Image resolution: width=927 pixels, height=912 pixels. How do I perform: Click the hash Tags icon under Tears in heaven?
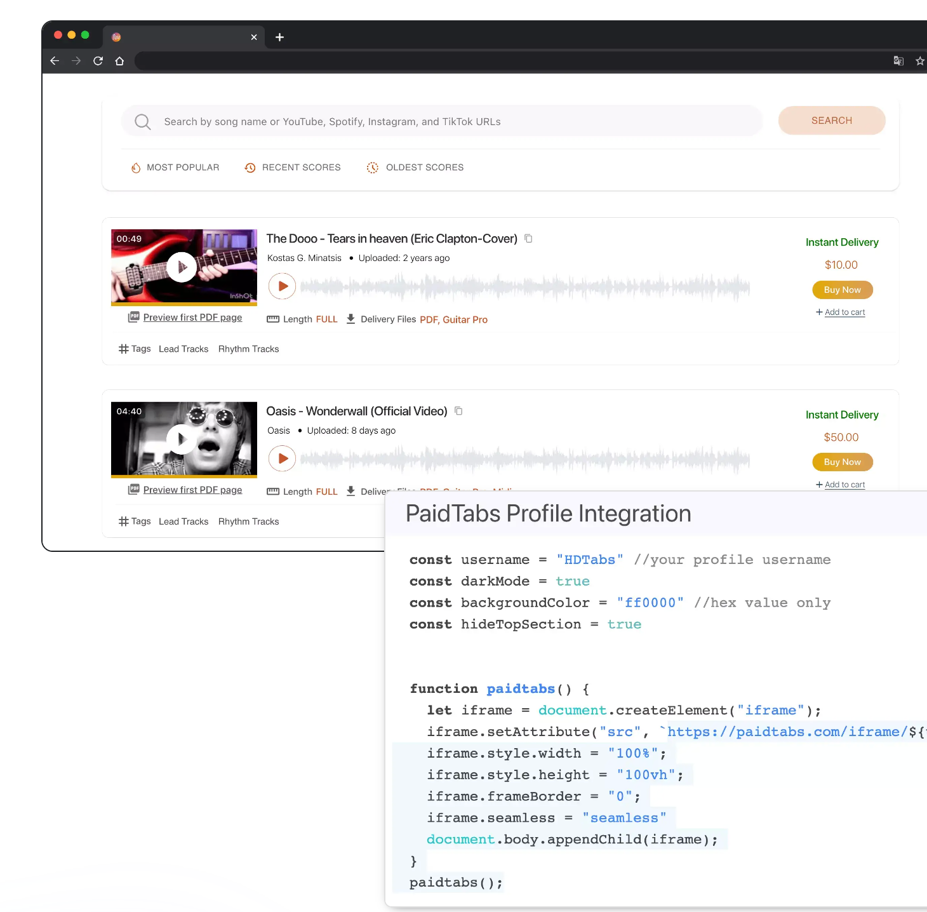124,349
